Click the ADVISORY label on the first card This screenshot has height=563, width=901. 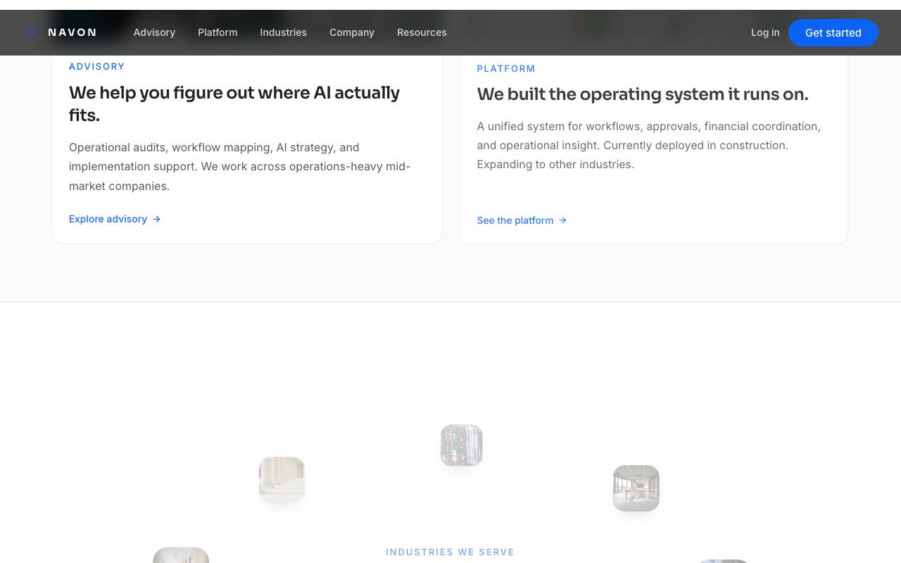(x=97, y=66)
